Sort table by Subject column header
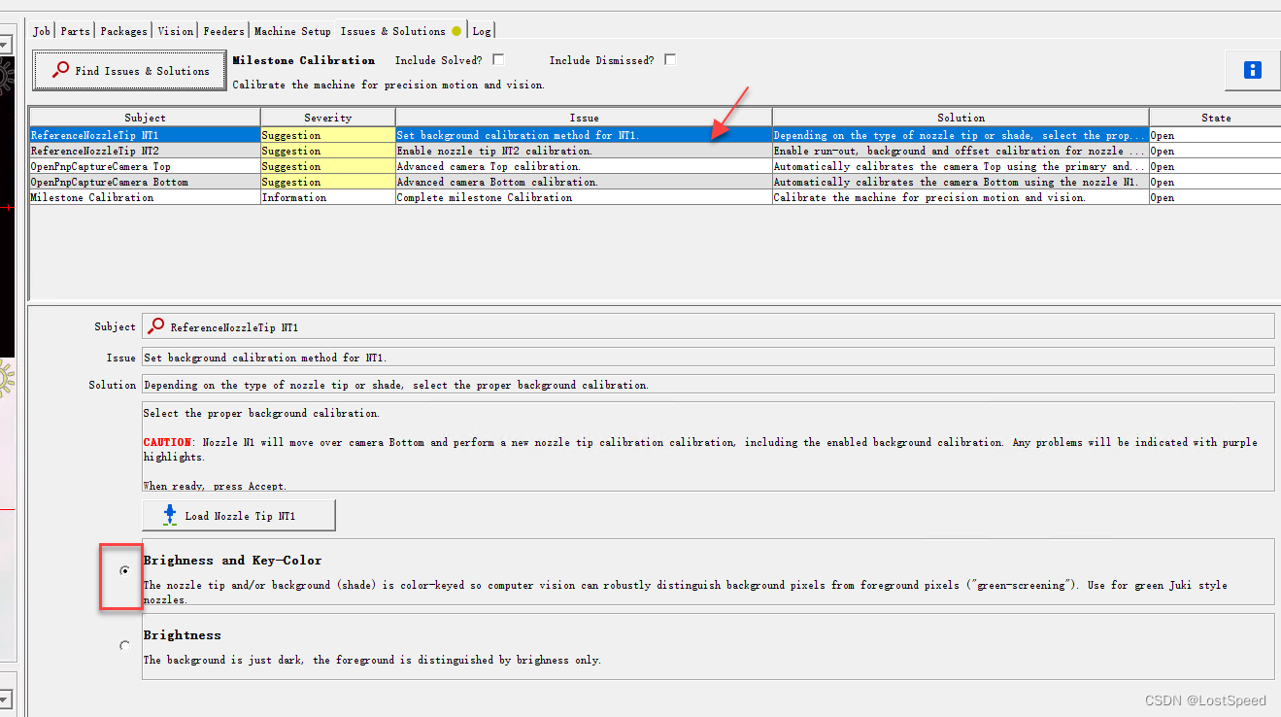The image size is (1281, 717). pos(146,118)
